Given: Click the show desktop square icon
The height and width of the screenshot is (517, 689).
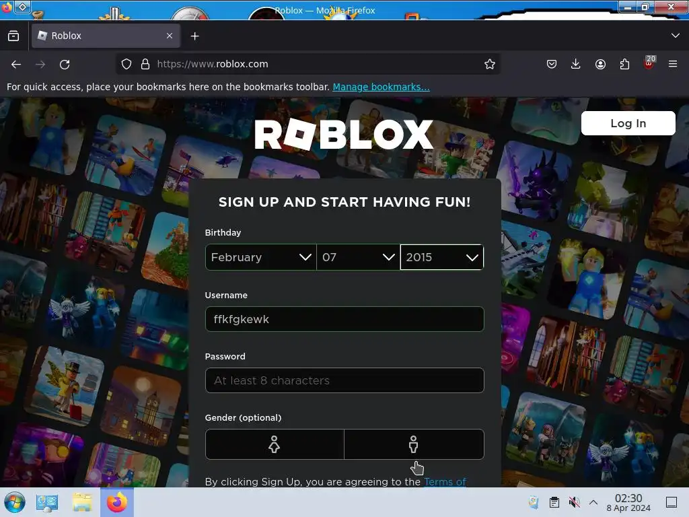Looking at the screenshot, I should pos(672,502).
